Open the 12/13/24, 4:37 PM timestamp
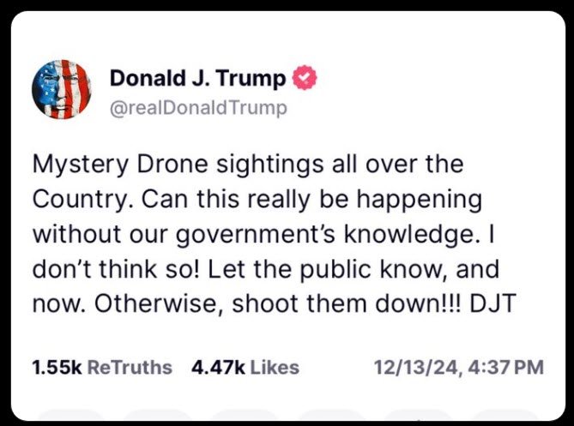This screenshot has width=574, height=426. coord(459,368)
